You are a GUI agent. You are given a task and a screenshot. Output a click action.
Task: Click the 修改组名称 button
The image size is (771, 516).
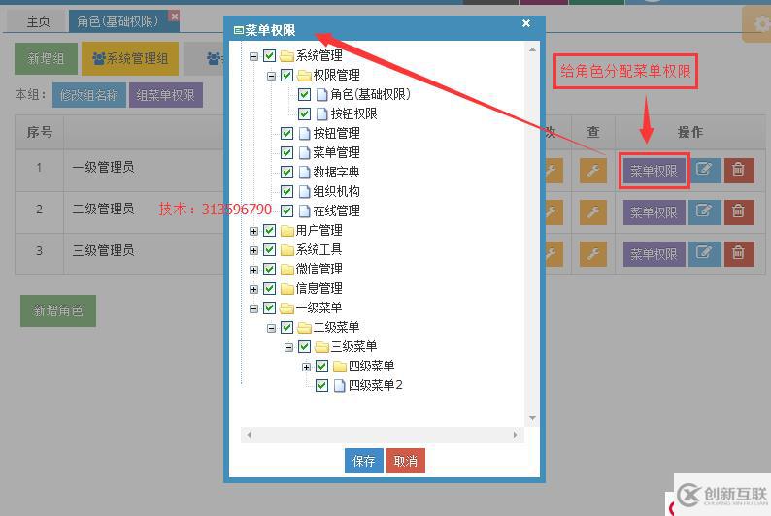tap(89, 95)
